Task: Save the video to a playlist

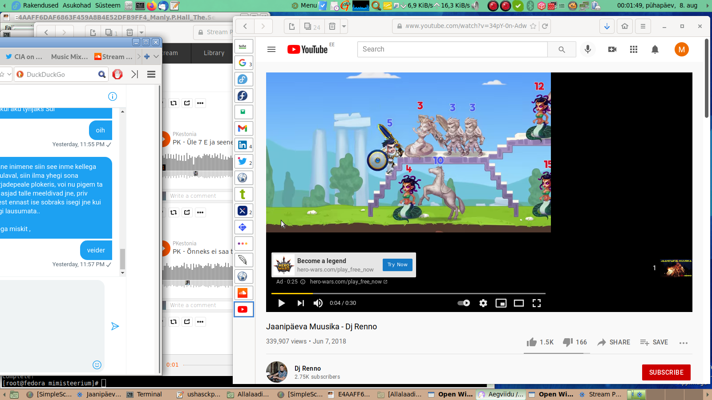Action: [654, 342]
